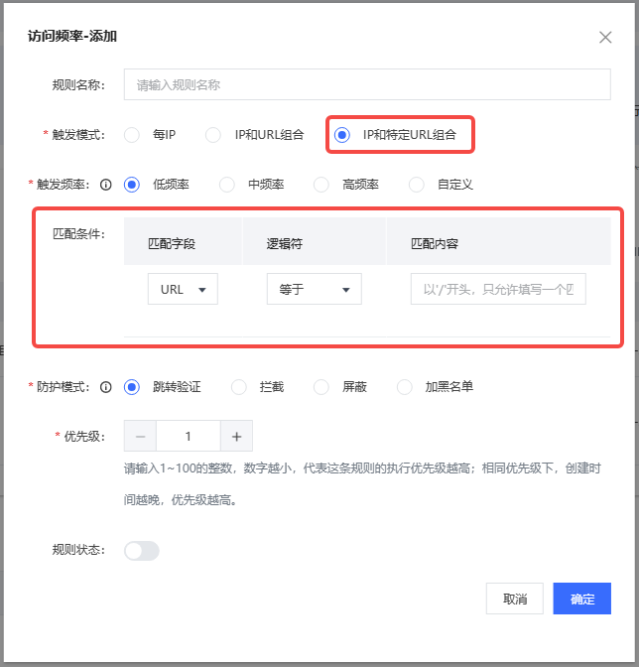Screen dimensions: 639x667
Task: Expand the 等于 logic operator dropdown
Action: [314, 290]
